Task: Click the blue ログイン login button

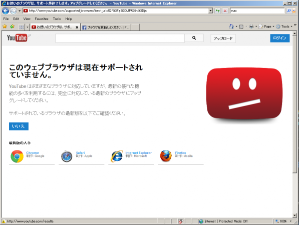Action: click(x=280, y=38)
